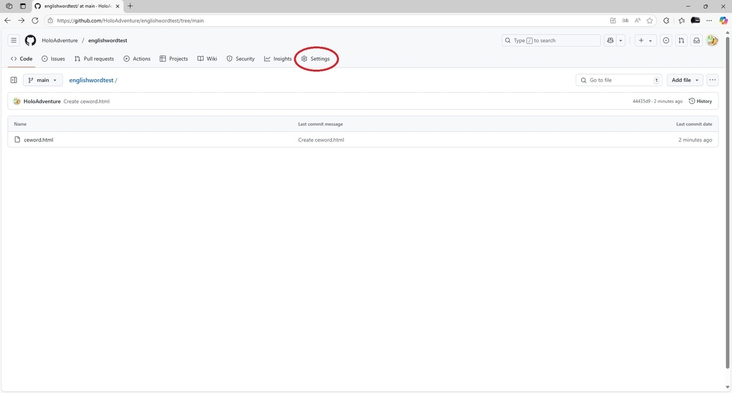Open the main branch selector

pyautogui.click(x=42, y=80)
